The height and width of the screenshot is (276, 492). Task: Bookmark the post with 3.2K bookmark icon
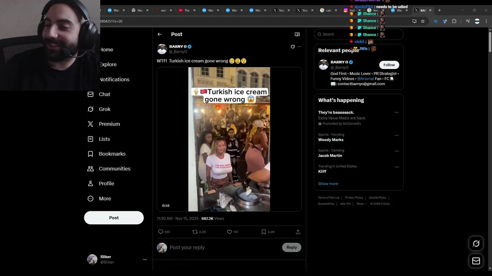pos(264,232)
